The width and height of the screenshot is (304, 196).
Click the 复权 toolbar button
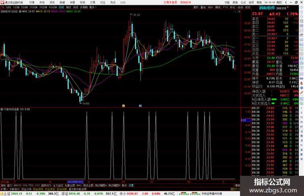pyautogui.click(x=196, y=7)
